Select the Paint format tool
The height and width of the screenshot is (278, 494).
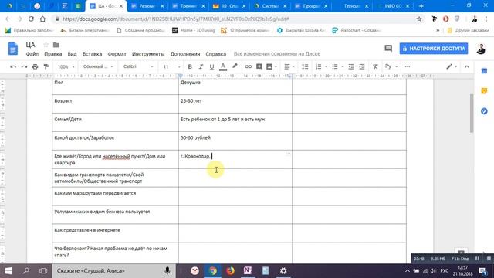tap(46, 67)
